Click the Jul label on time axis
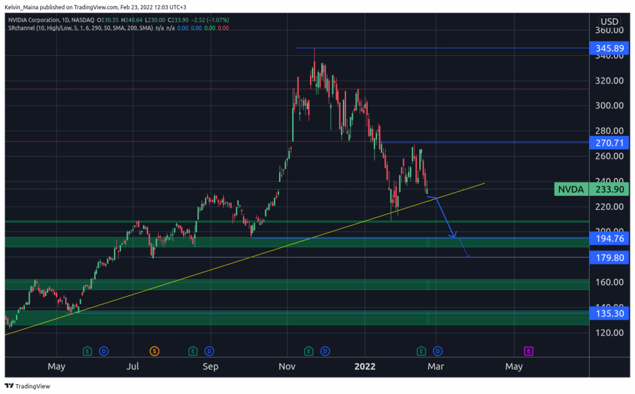Screen dimensions: 635x394 [x=133, y=367]
